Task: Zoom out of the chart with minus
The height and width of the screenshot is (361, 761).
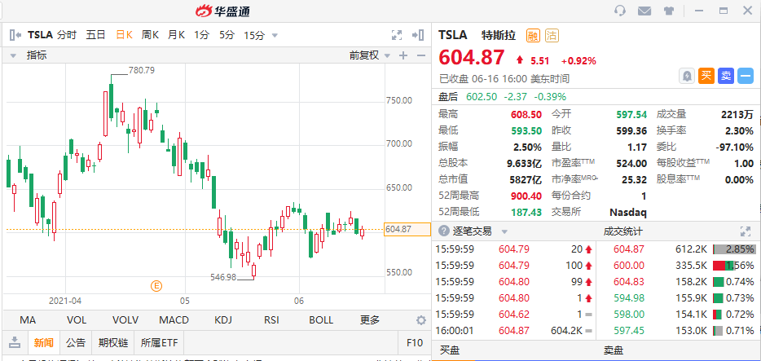Action: tap(420, 55)
